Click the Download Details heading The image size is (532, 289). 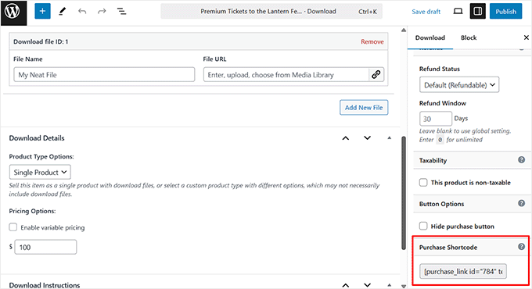tap(37, 138)
